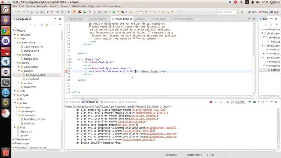This screenshot has width=281, height=158.
Task: Switch to the Problems tab
Action: click(73, 102)
